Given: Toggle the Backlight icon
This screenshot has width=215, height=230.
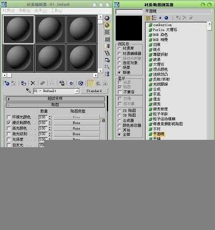Looking at the screenshot, I should 107,25.
